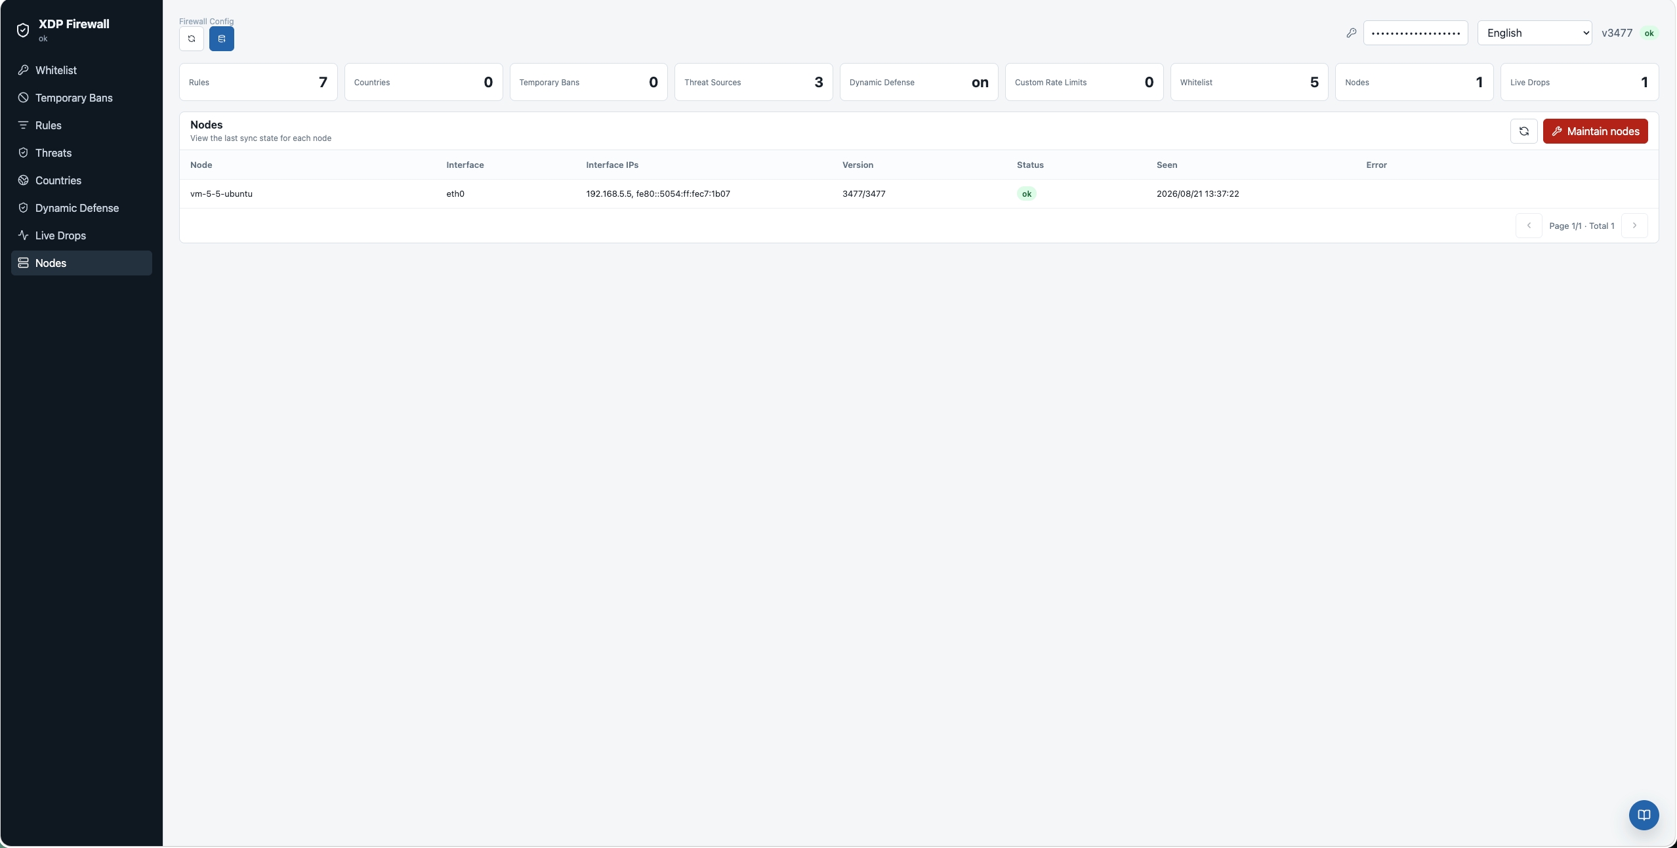The image size is (1677, 848).
Task: Click the Page 1/1 · Total 1 label
Action: pos(1582,226)
